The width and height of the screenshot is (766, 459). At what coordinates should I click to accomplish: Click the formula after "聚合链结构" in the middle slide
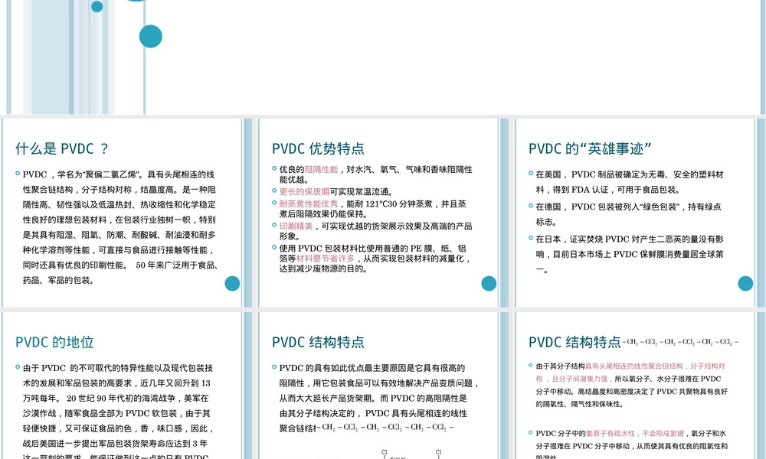pos(385,428)
